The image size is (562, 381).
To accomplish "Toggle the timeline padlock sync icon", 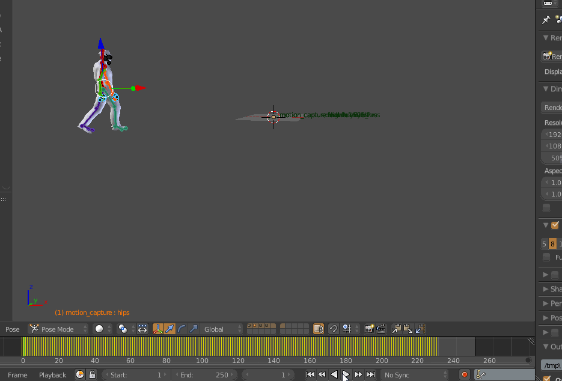I will 92,375.
